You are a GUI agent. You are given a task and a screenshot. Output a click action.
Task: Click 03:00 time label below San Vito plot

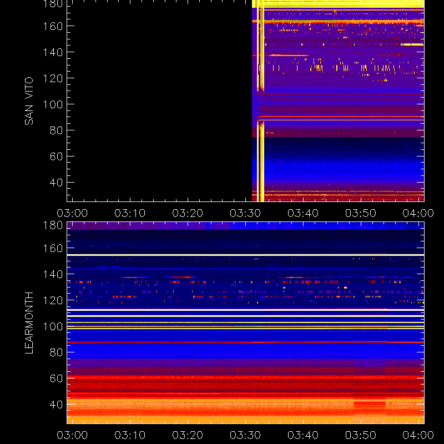point(72,213)
